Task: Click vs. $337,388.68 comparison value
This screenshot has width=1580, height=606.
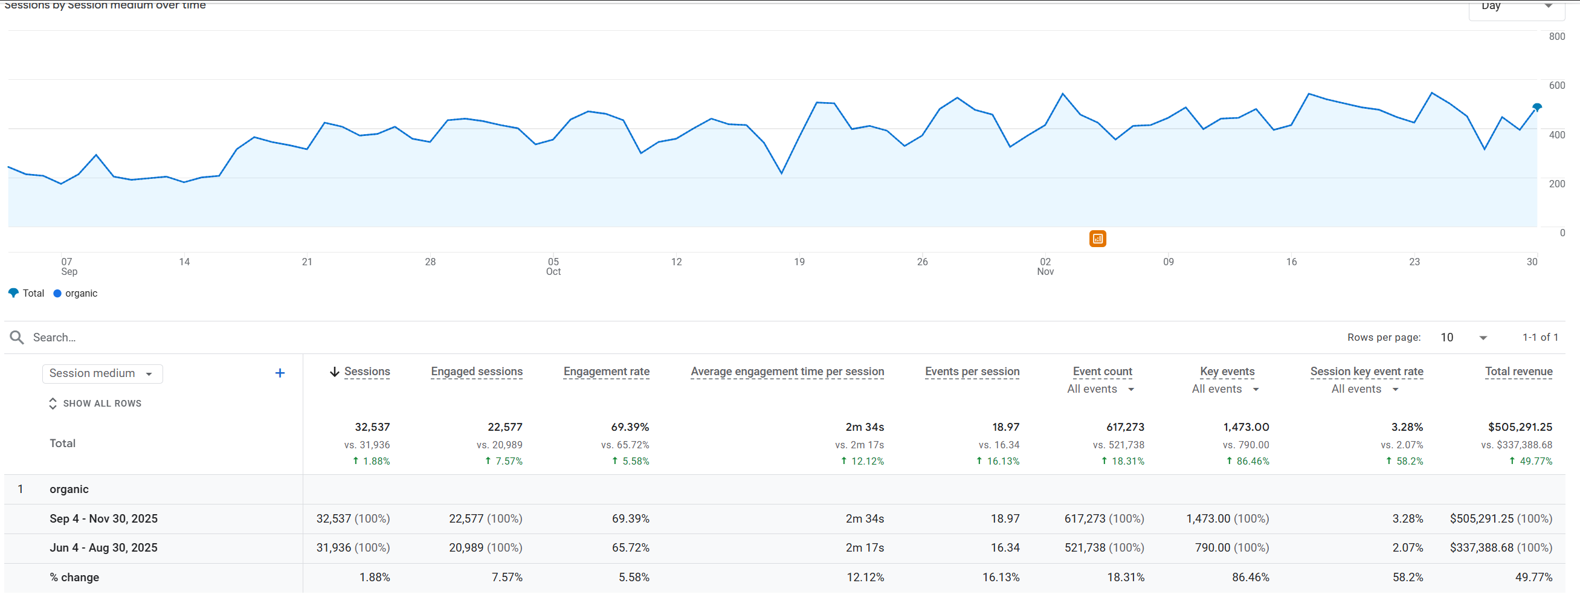Action: 1516,445
